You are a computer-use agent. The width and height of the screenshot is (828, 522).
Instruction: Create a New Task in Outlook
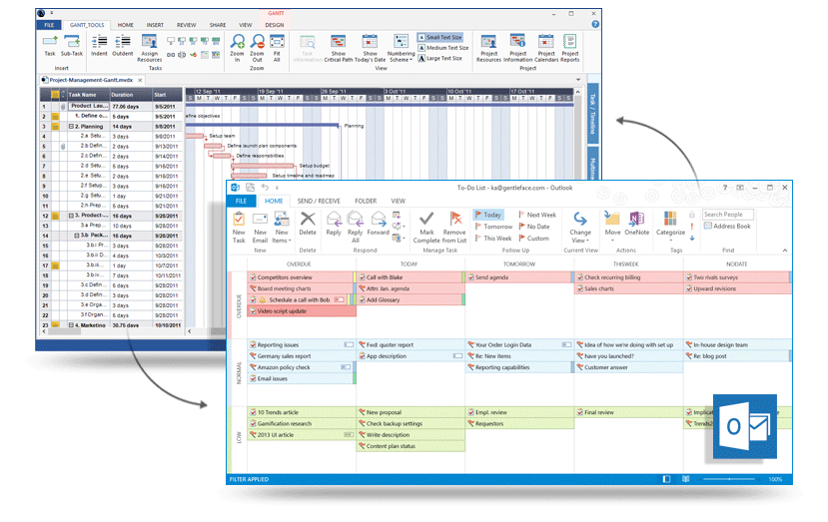pyautogui.click(x=239, y=228)
